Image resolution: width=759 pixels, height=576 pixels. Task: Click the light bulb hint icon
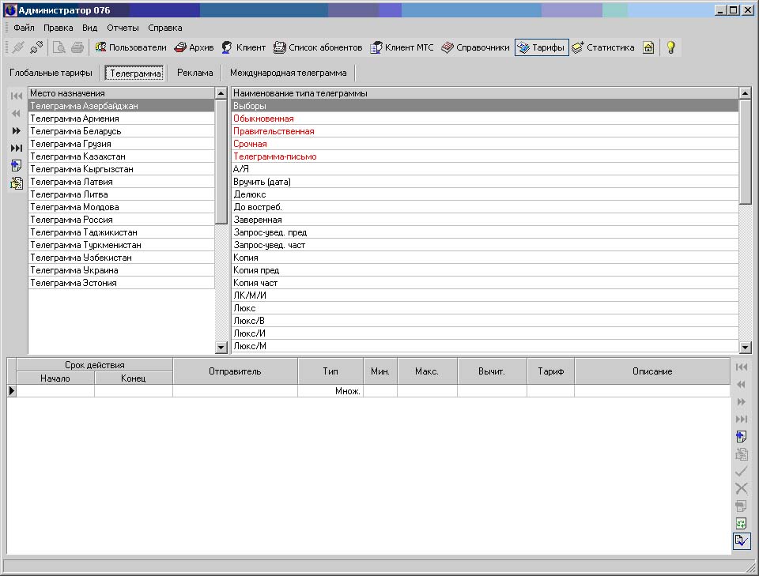pyautogui.click(x=670, y=47)
